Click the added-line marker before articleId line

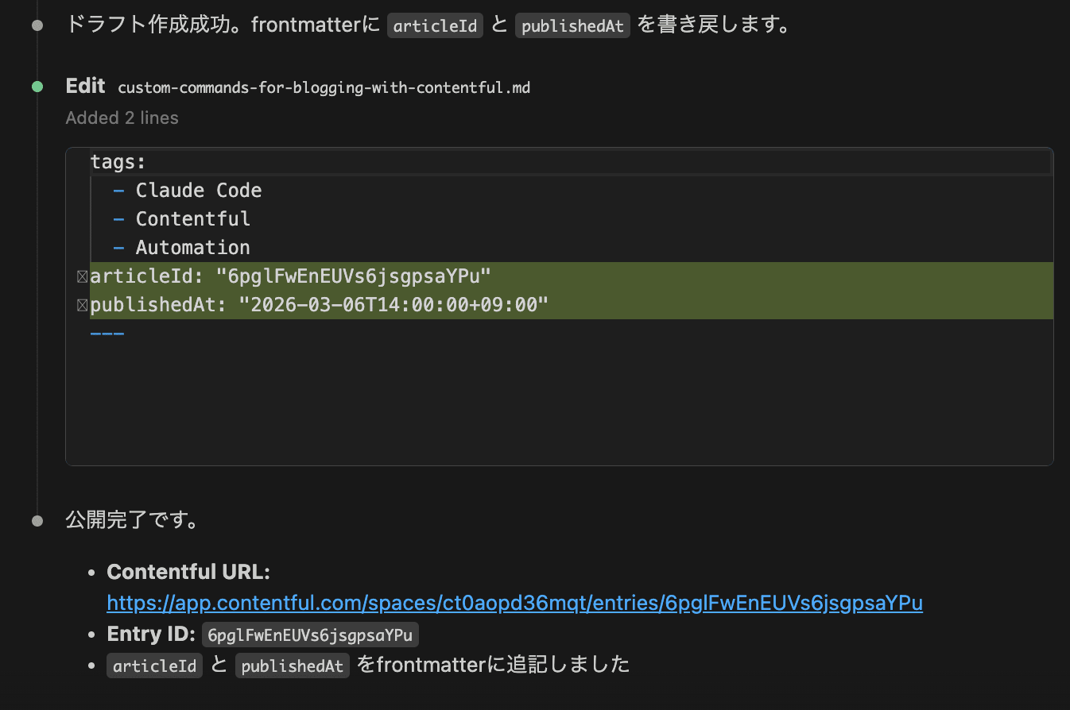(82, 276)
